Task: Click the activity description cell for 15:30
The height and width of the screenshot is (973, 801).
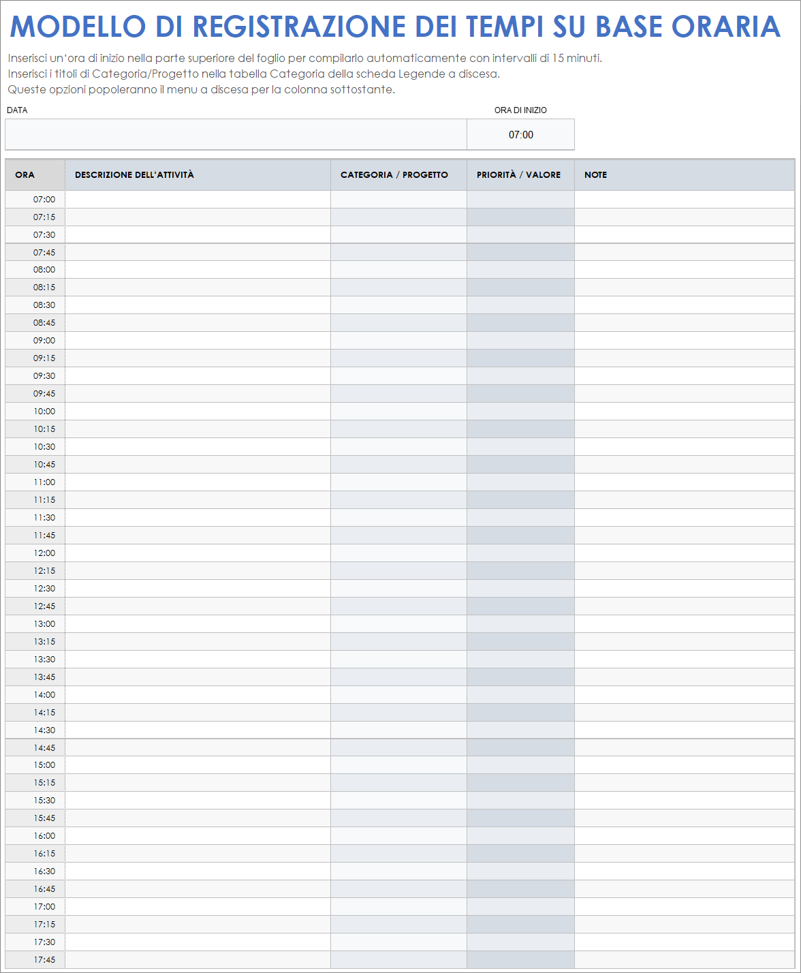Action: pyautogui.click(x=198, y=801)
